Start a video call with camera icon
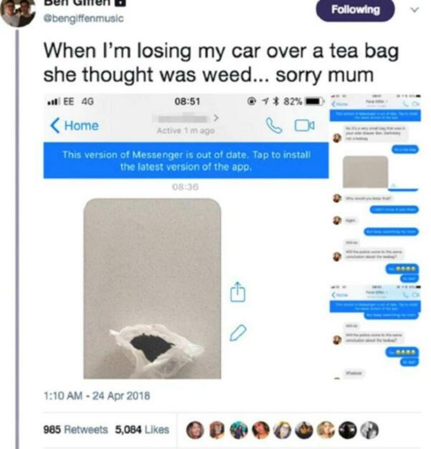This screenshot has width=431, height=449. (304, 126)
